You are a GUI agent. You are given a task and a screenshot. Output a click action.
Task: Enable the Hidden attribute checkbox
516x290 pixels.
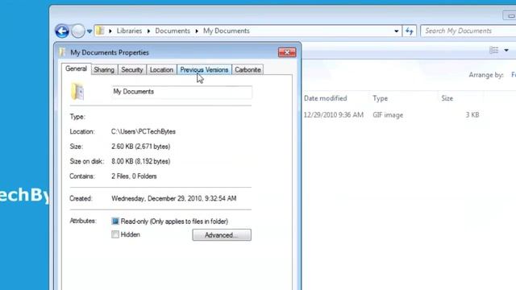tap(115, 234)
